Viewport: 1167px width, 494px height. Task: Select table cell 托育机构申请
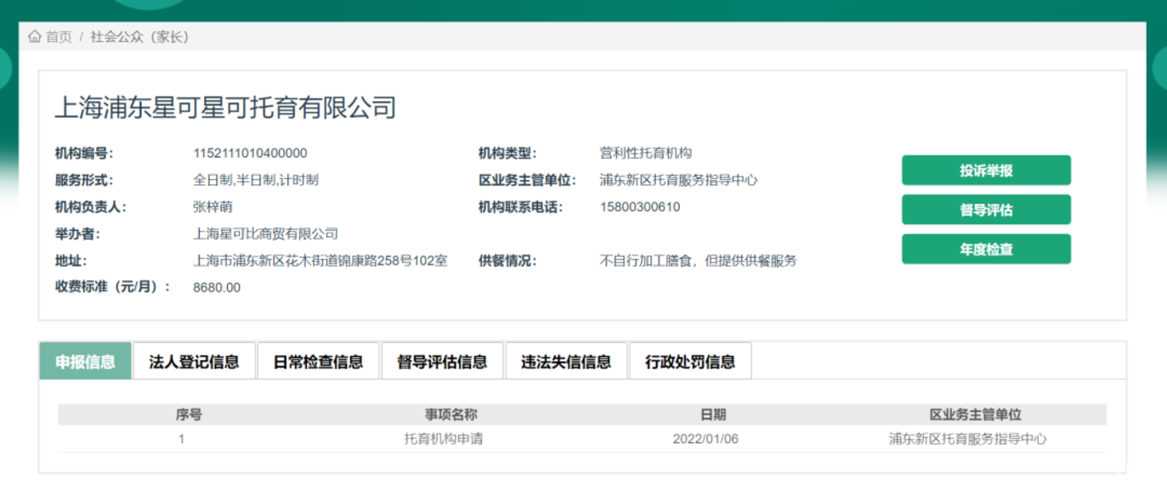pos(444,439)
